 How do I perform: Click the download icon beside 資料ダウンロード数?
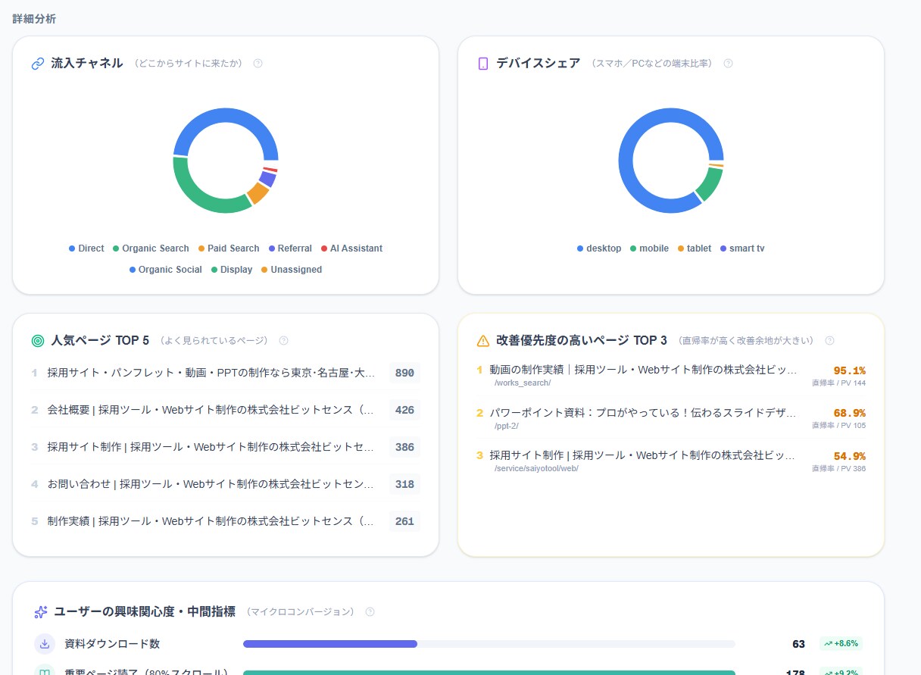[45, 644]
